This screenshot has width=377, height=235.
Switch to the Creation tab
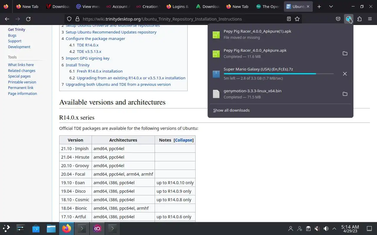click(148, 6)
